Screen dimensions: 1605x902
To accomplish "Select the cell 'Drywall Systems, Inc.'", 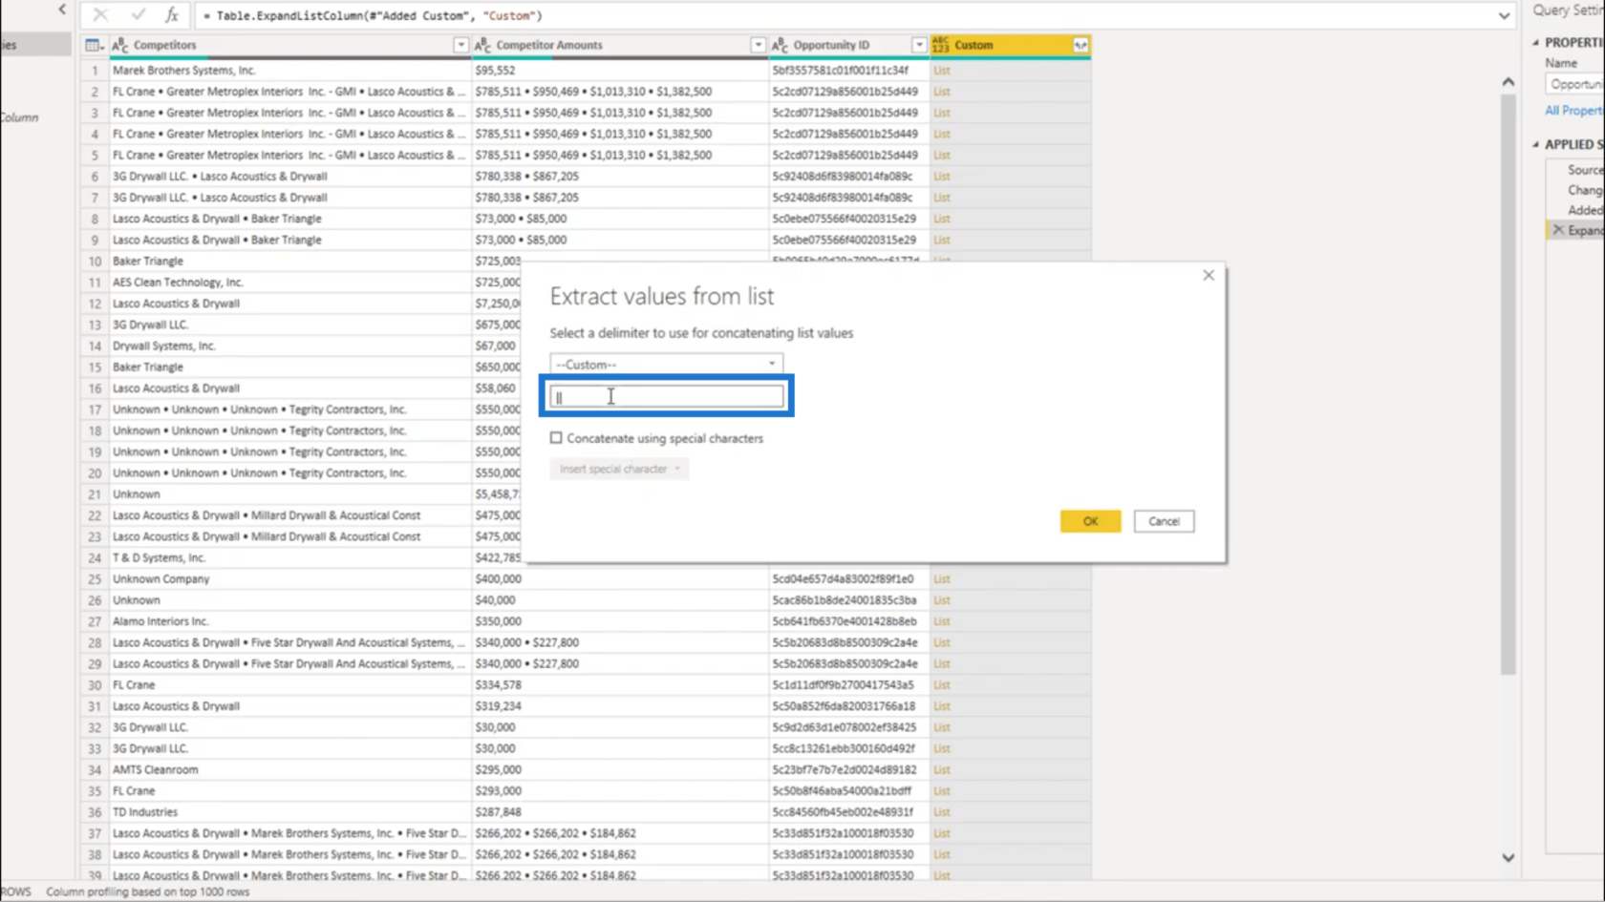I will click(x=290, y=346).
